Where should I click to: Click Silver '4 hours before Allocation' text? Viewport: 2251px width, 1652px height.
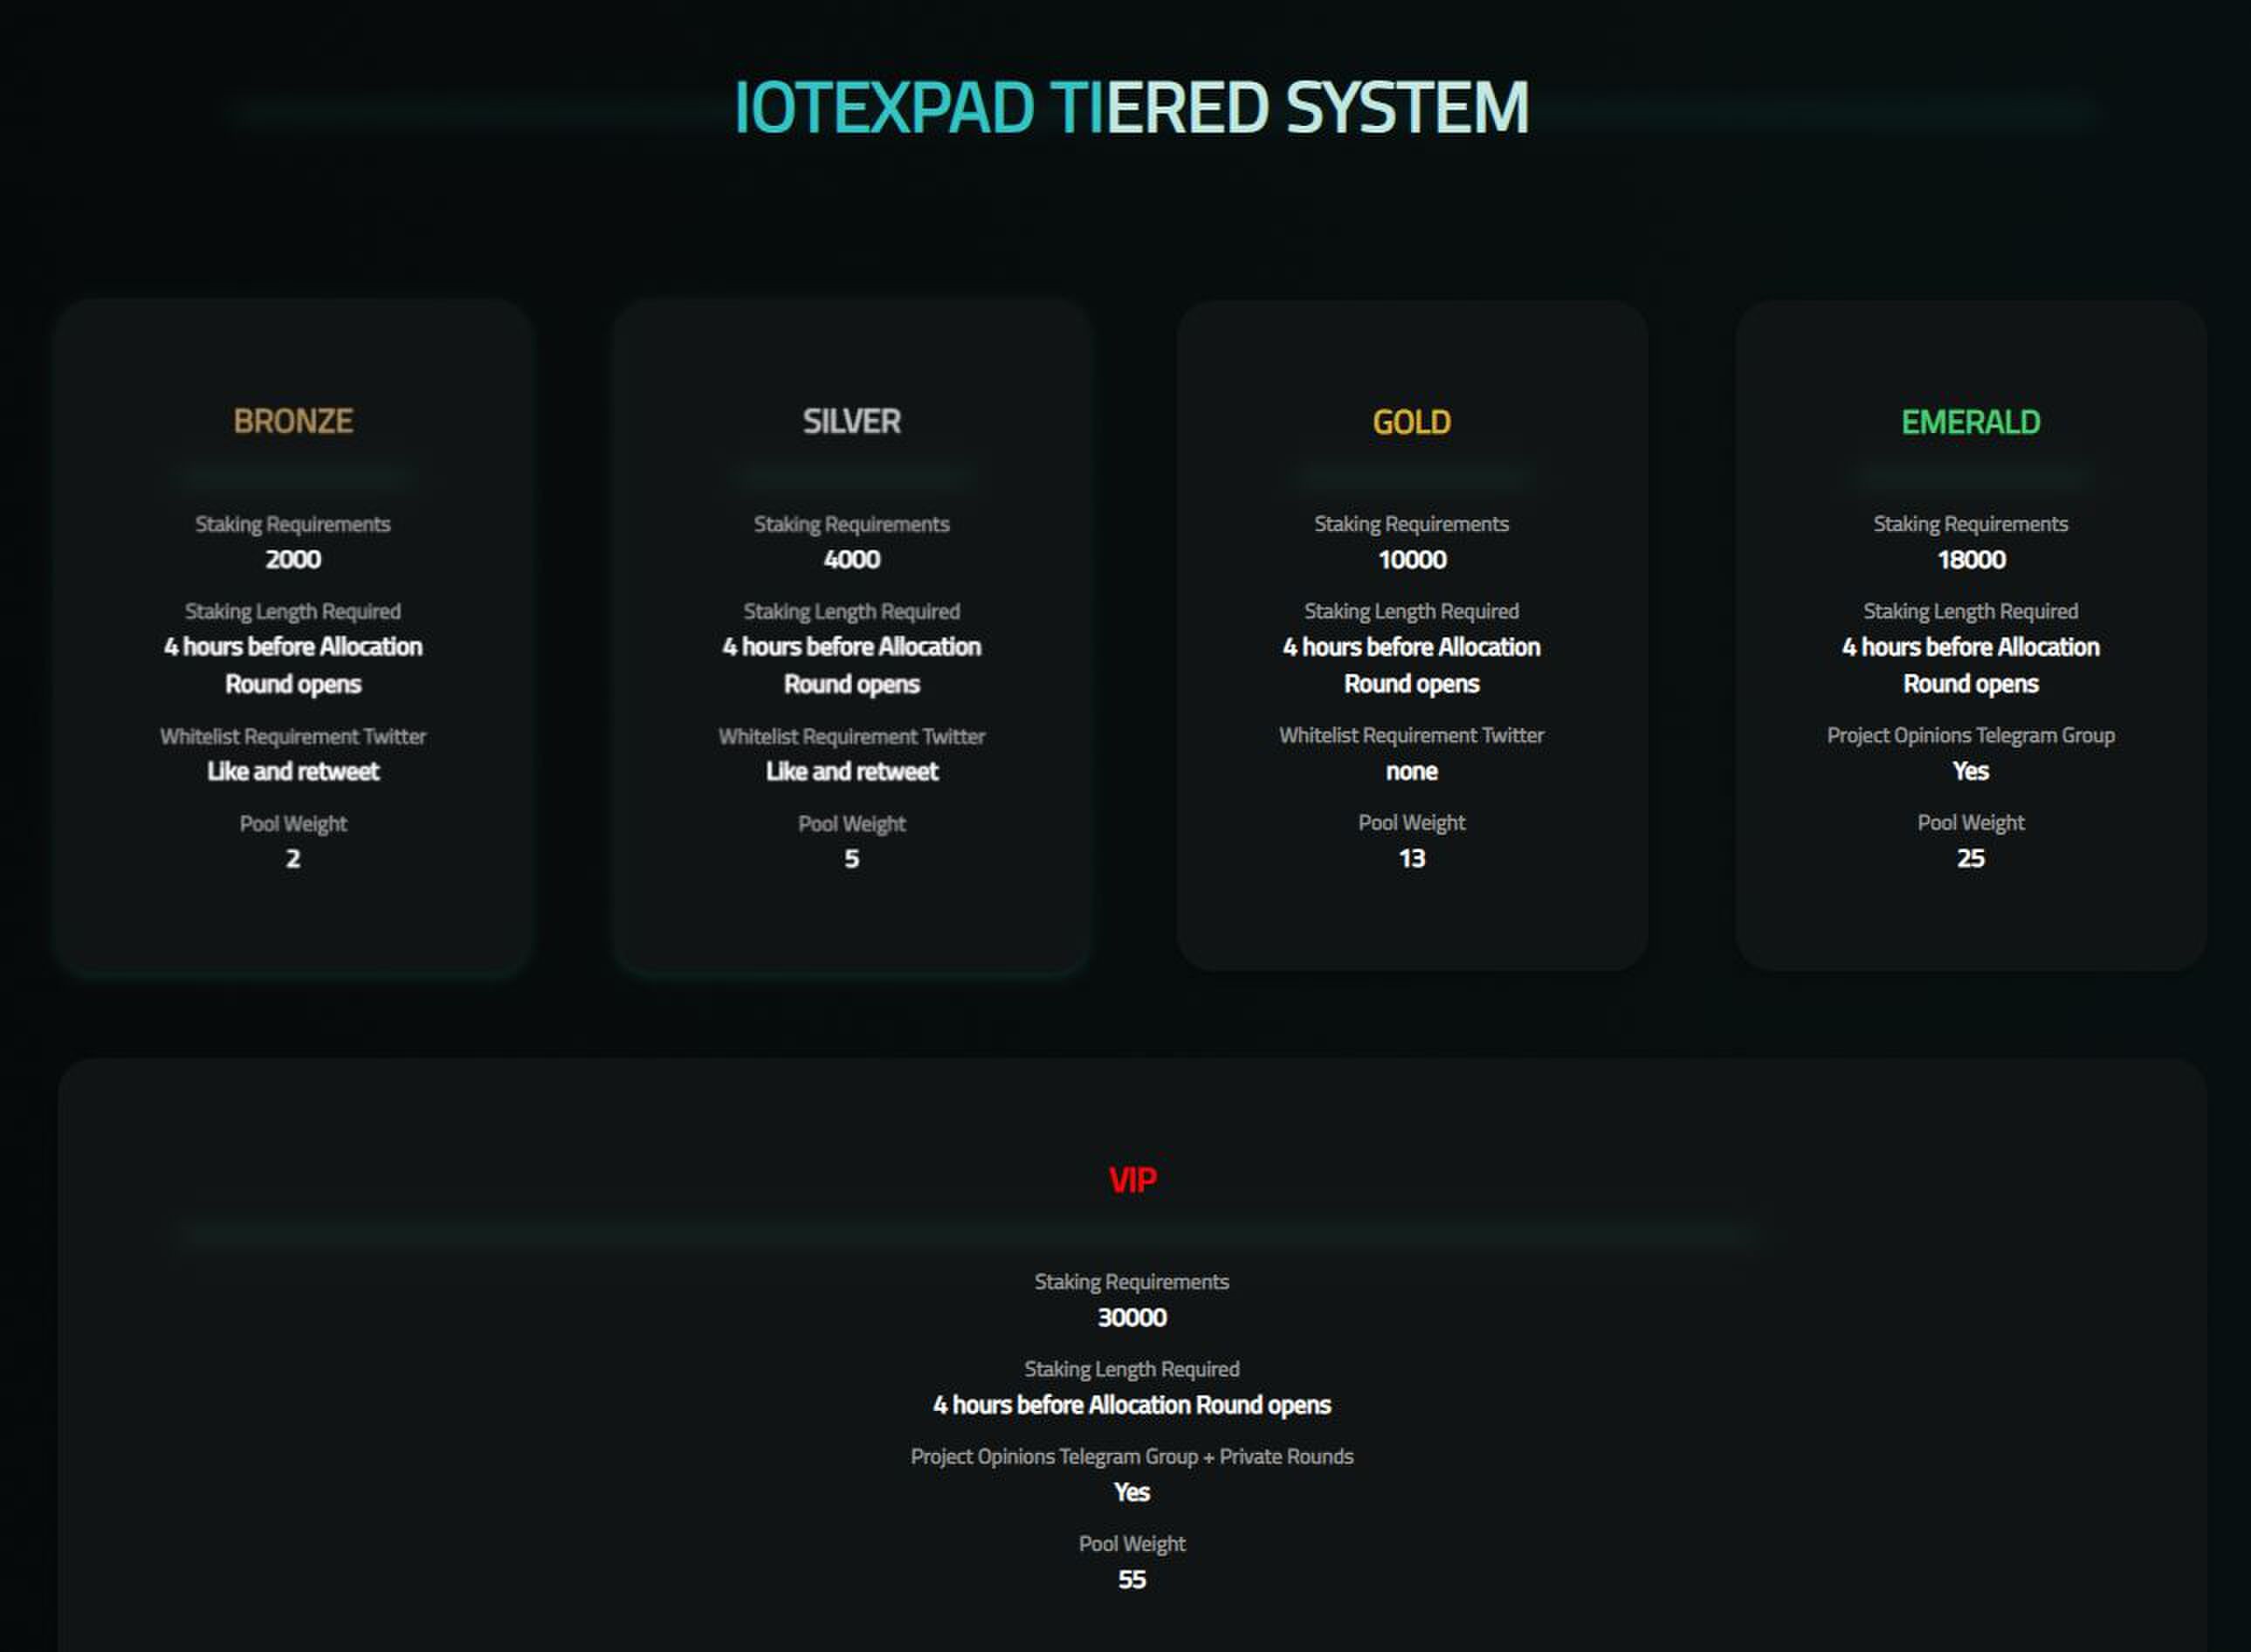tap(852, 647)
